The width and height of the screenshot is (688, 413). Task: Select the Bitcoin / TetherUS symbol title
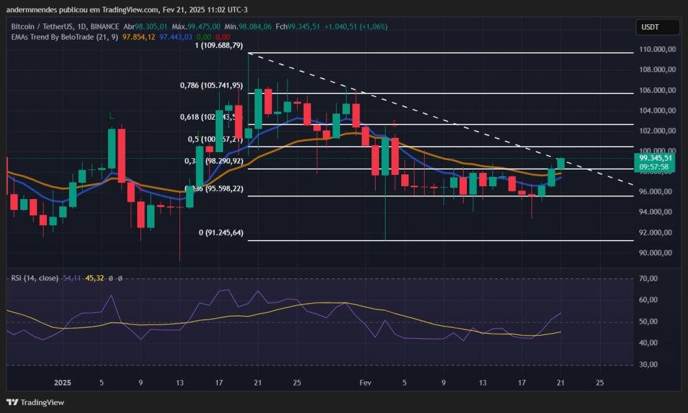tap(65, 27)
